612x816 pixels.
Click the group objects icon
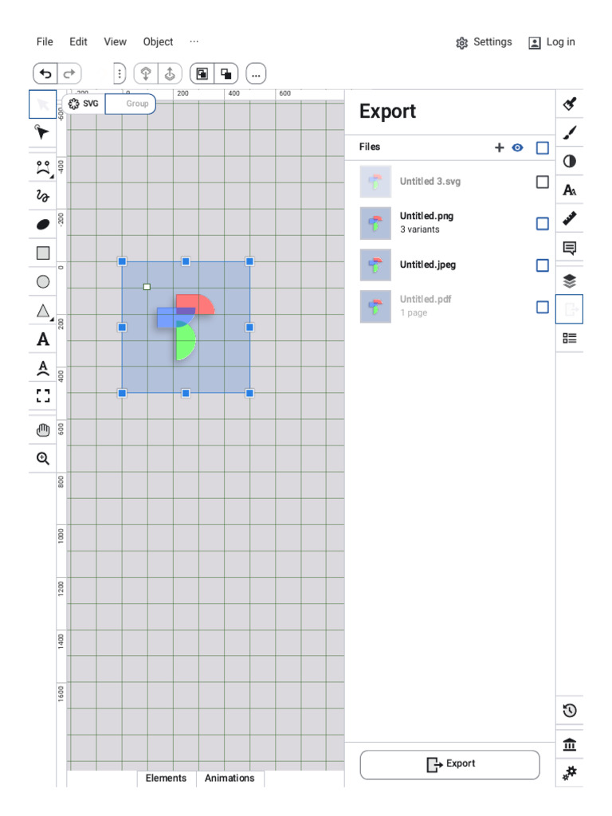pos(202,74)
